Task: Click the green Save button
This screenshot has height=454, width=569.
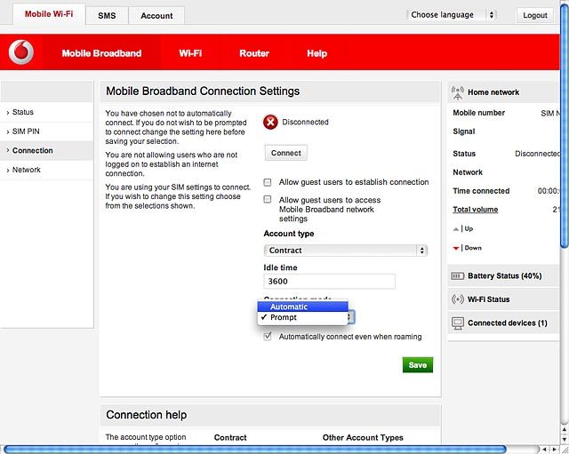Action: tap(418, 365)
